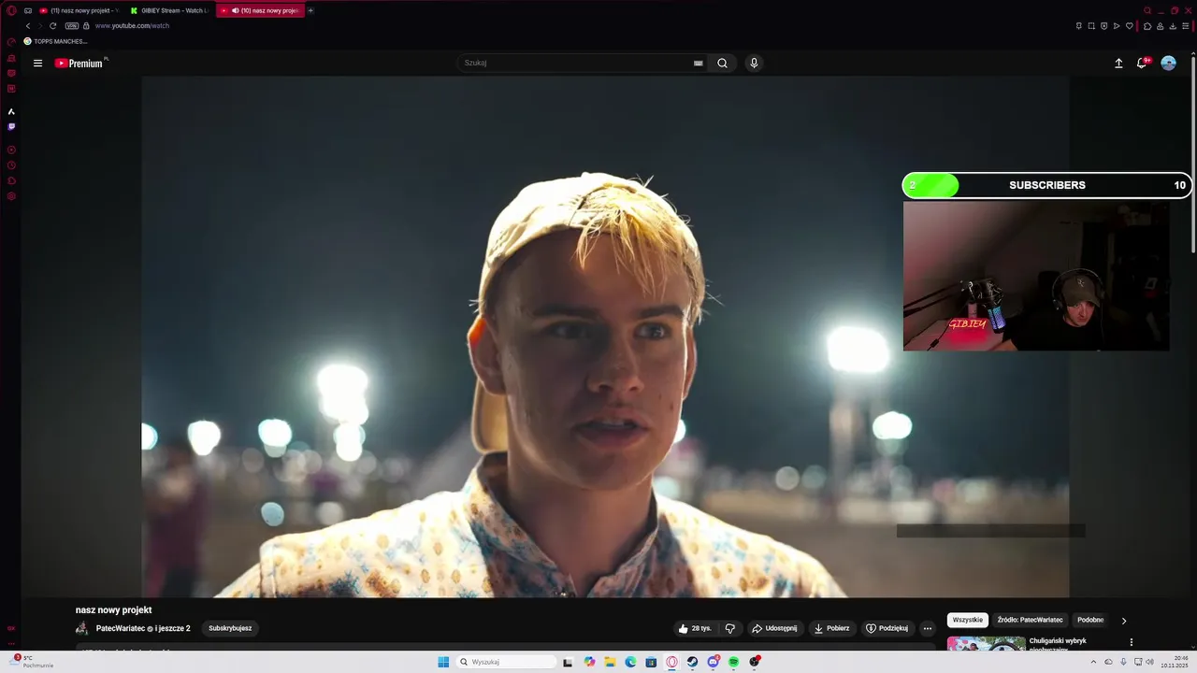Screen dimensions: 1197x673
Task: Select the active '(10) nasz nowy projekt' tab
Action: (x=259, y=10)
